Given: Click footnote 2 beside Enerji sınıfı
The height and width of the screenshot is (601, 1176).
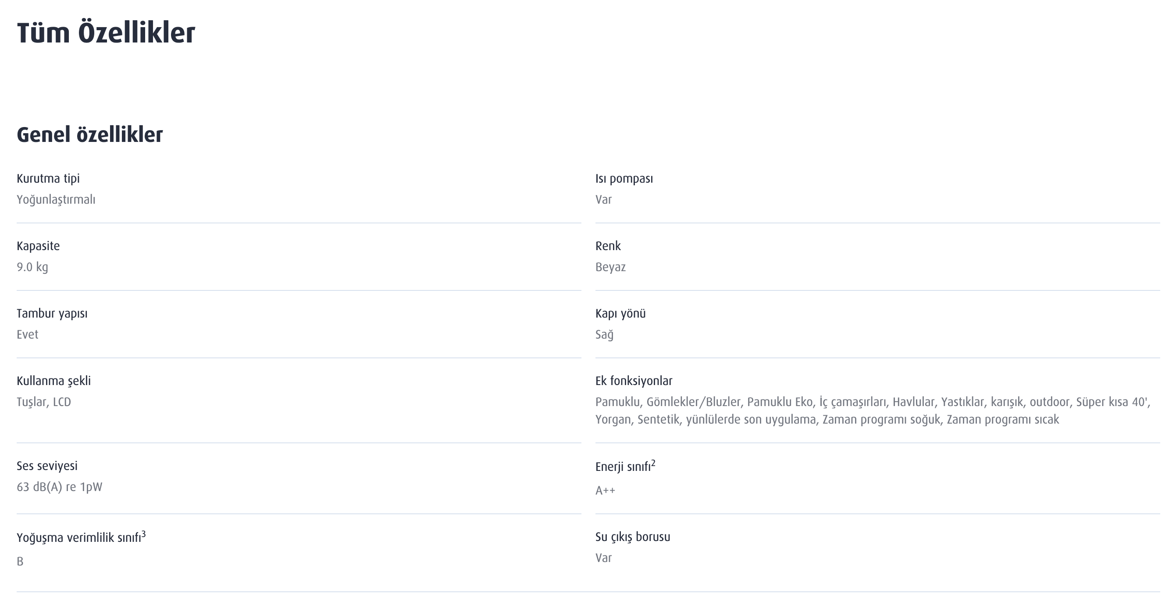Looking at the screenshot, I should [x=653, y=463].
